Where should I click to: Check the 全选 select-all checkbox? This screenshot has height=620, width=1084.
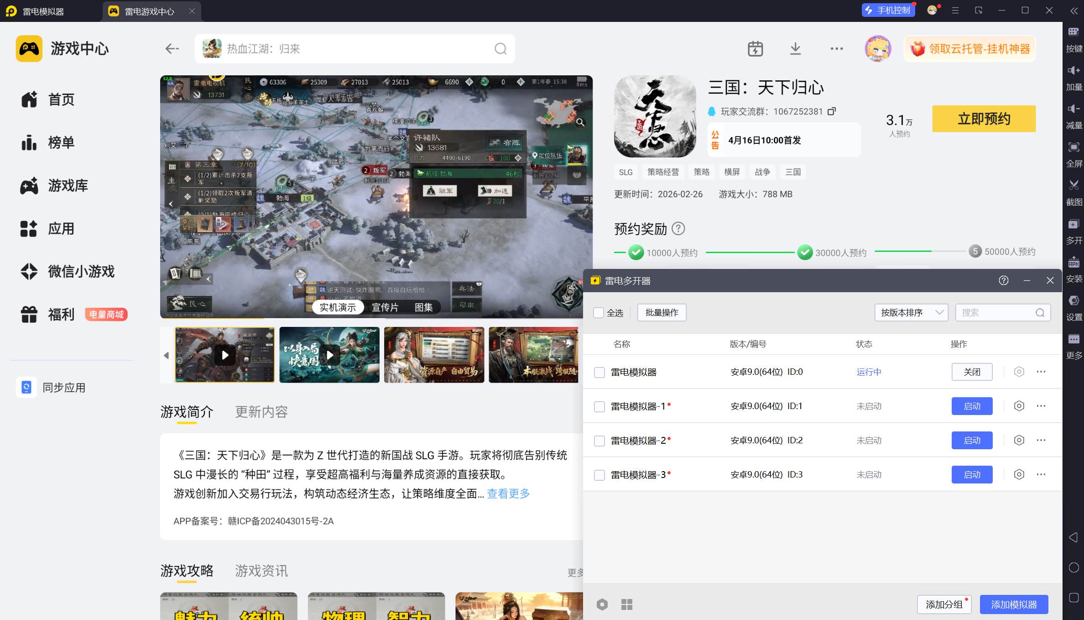click(599, 313)
